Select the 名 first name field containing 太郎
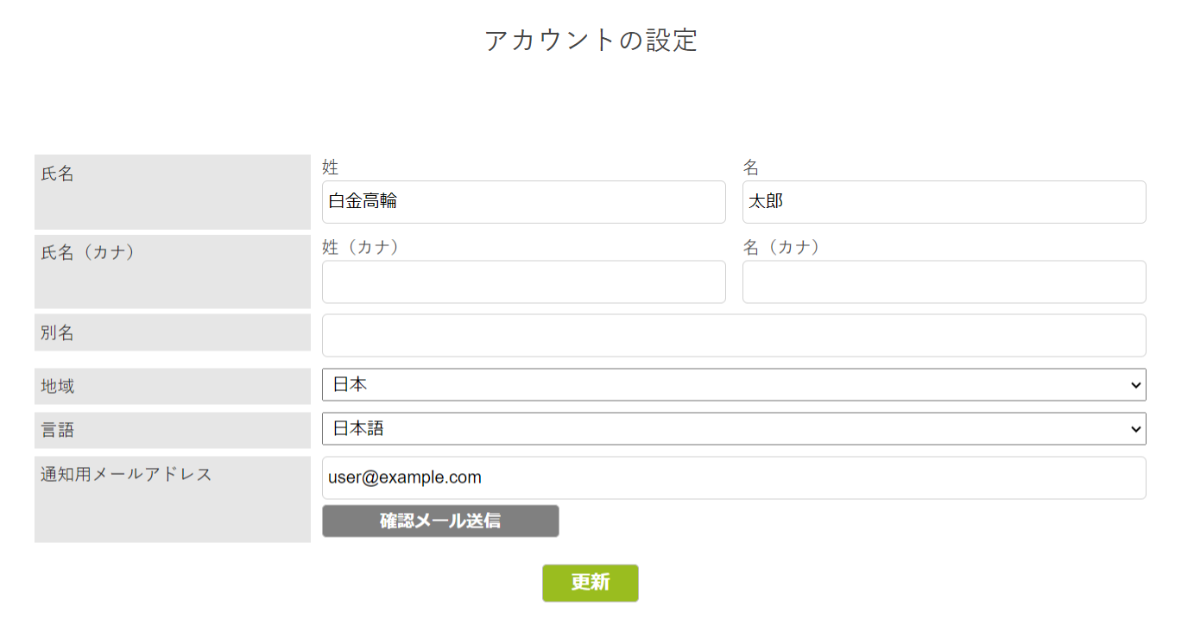The width and height of the screenshot is (1194, 632). pyautogui.click(x=944, y=202)
